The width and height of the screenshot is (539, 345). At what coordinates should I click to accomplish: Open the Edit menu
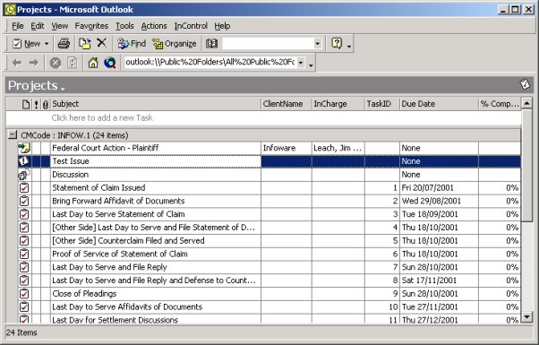[x=37, y=26]
